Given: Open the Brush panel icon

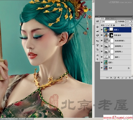Looking at the screenshot, I should 97,45.
